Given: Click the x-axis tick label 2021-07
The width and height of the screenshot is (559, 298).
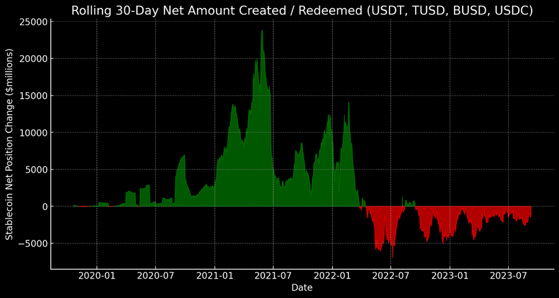Looking at the screenshot, I should point(273,275).
